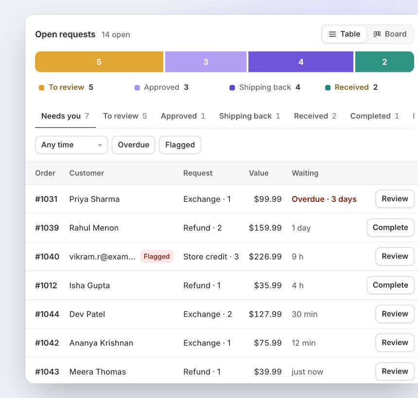Click the 14 open count
The image size is (418, 398).
click(x=116, y=34)
